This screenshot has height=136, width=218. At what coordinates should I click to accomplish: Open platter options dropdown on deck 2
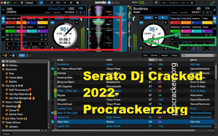click(166, 22)
